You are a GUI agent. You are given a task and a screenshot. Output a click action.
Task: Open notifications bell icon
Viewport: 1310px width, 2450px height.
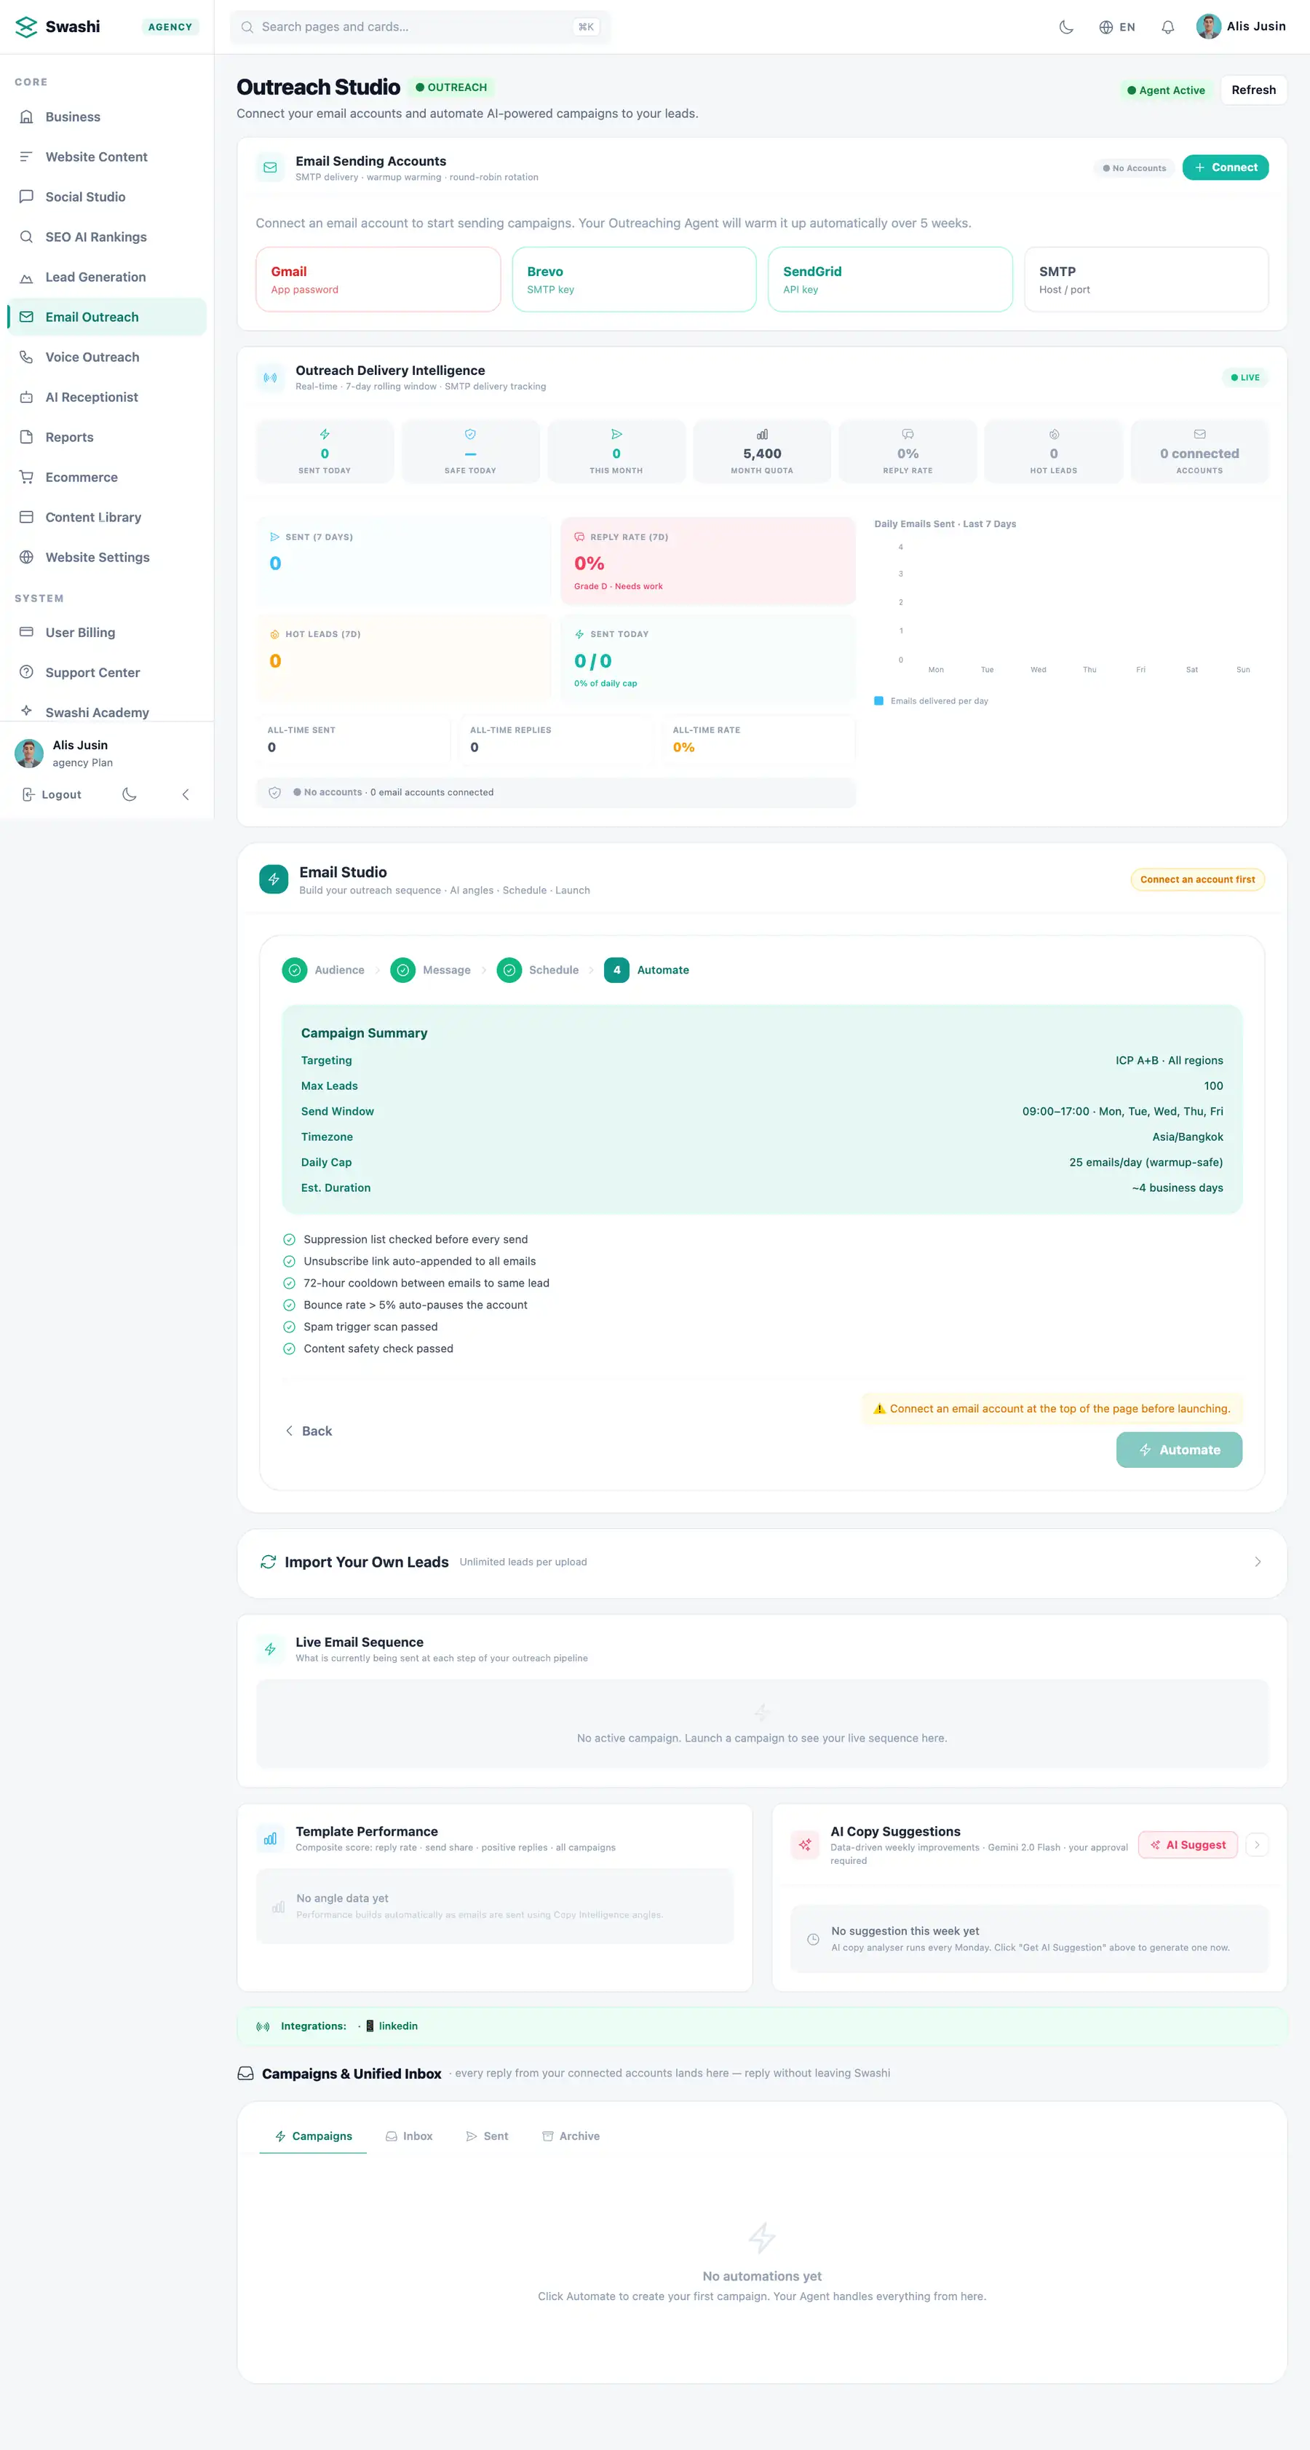(x=1167, y=27)
